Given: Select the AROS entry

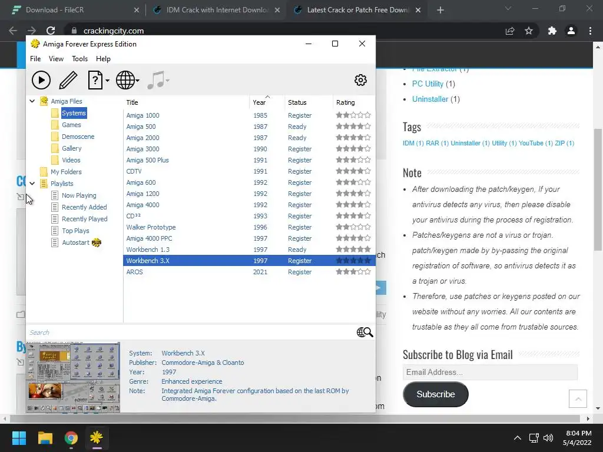Looking at the screenshot, I should [x=249, y=272].
